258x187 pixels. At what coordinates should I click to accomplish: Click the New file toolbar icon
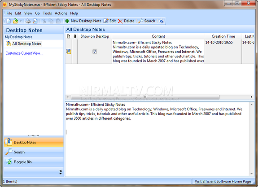coord(9,21)
